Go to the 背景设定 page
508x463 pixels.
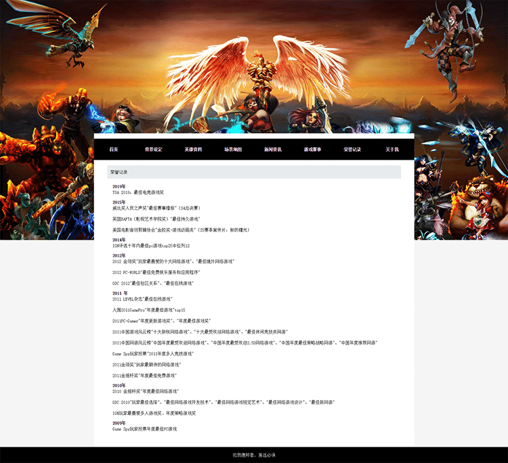click(153, 149)
